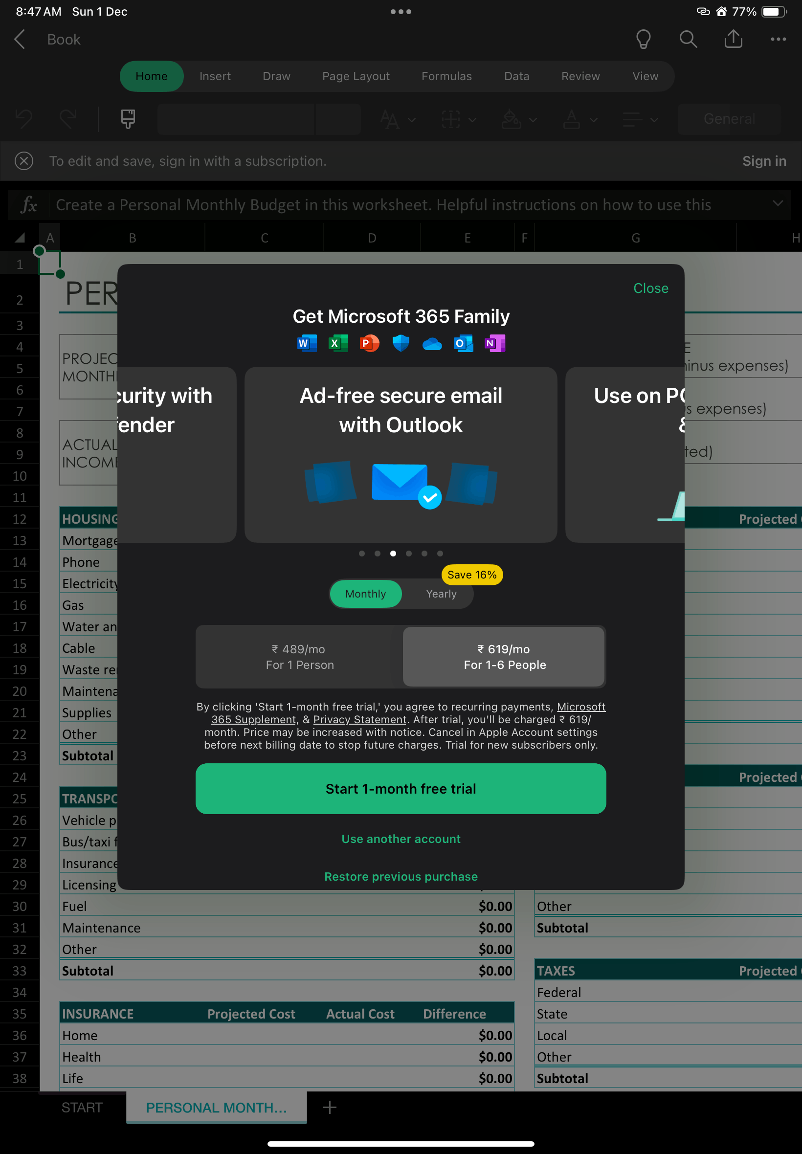Expand the formula bar chevron

click(778, 203)
